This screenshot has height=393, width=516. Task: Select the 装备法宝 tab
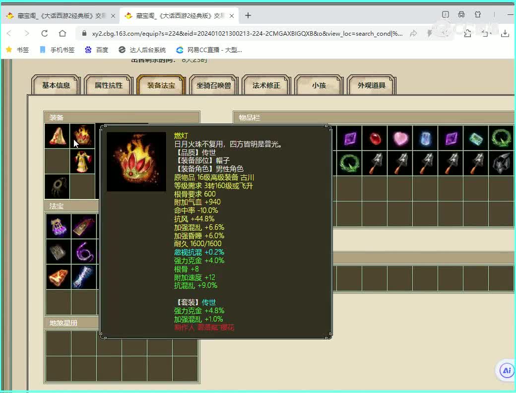coord(161,85)
